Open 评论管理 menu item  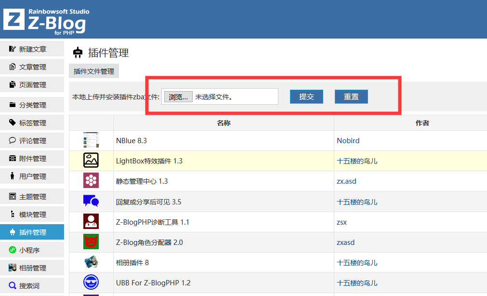point(32,141)
